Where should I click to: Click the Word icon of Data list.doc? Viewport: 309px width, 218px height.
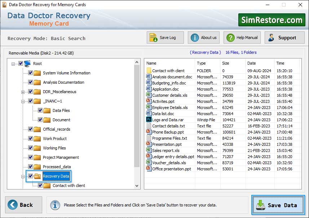click(x=149, y=113)
